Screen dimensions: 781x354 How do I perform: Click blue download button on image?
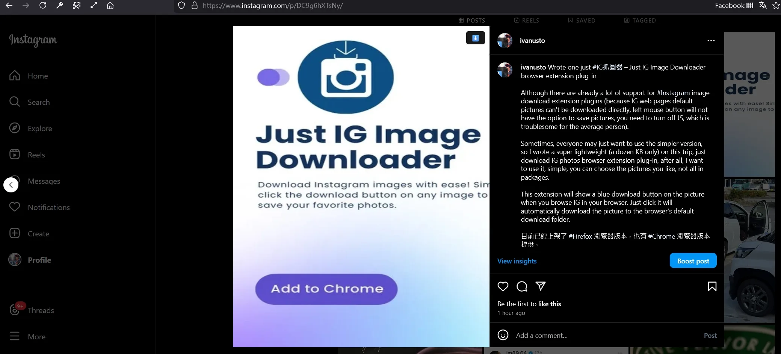pyautogui.click(x=475, y=38)
